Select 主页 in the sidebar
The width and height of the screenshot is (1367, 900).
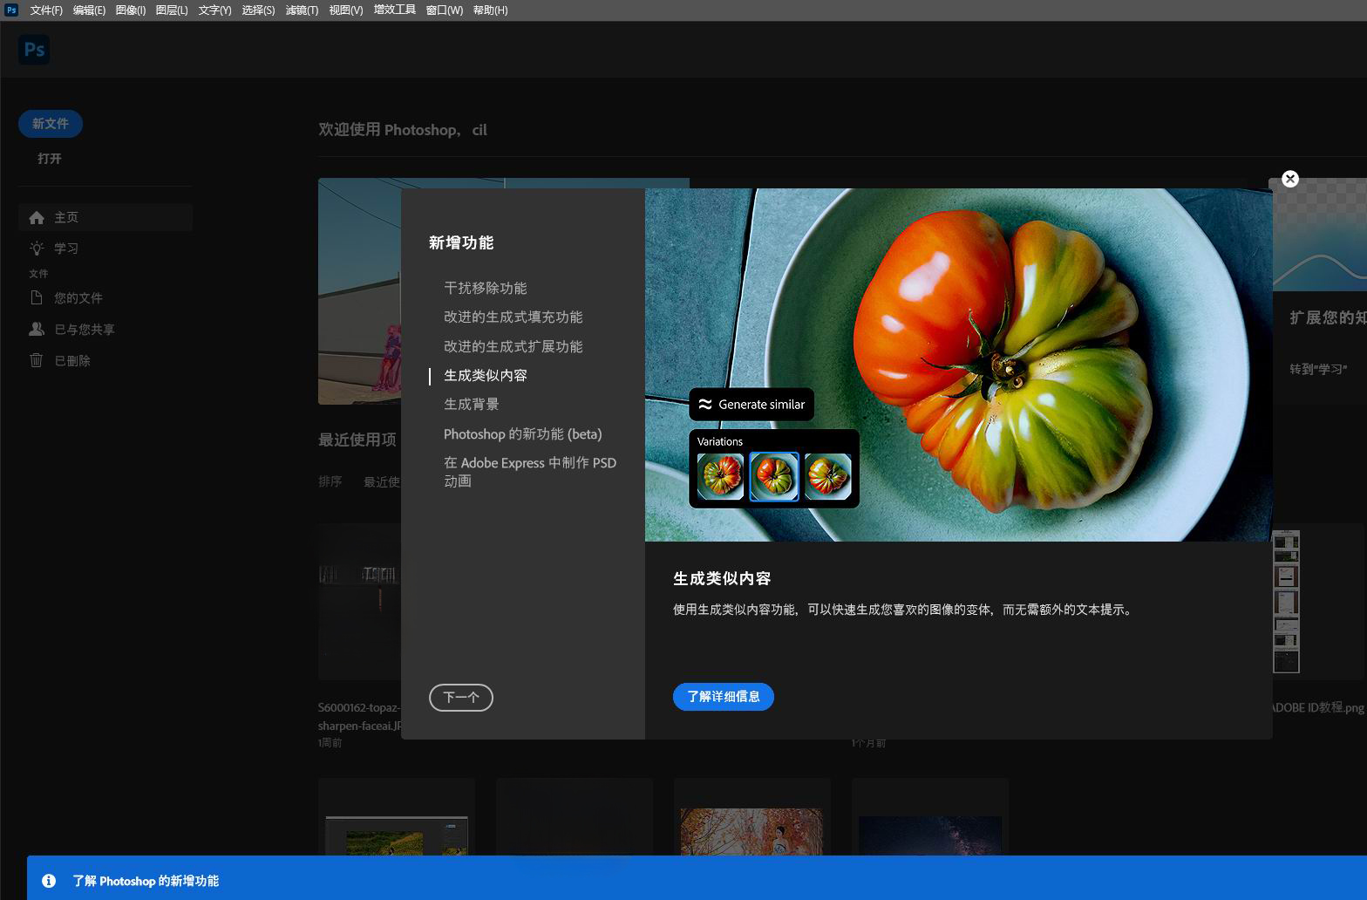(105, 217)
